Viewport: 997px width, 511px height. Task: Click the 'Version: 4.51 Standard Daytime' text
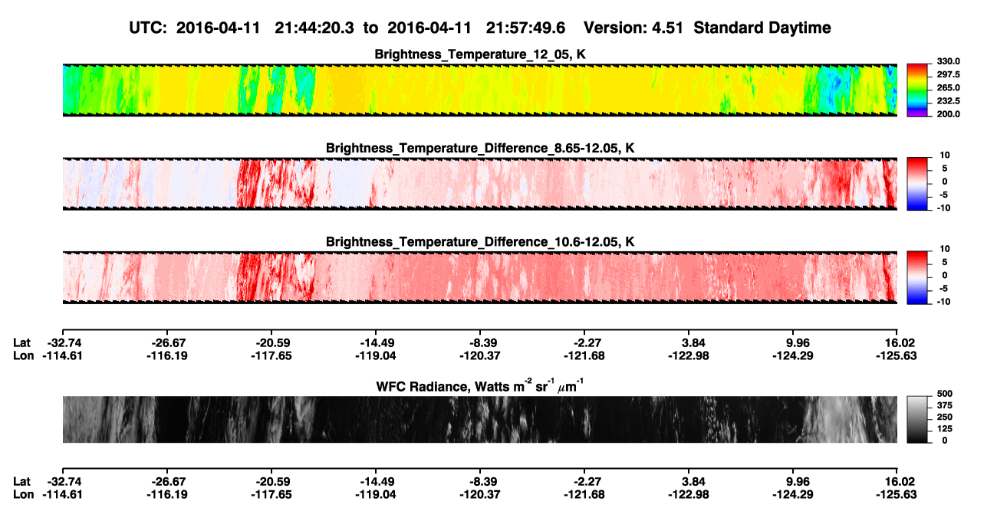707,28
